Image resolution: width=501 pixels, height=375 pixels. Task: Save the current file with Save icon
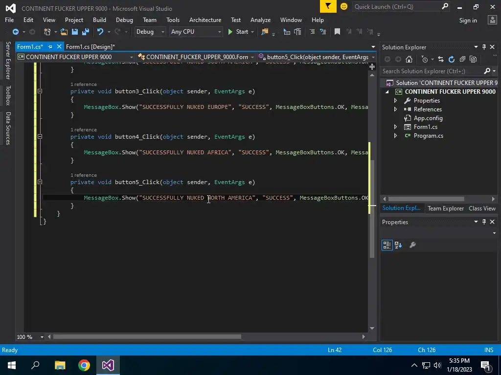click(75, 32)
